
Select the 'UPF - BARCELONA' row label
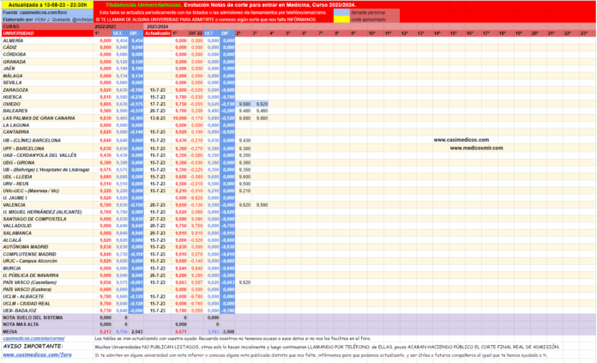(24, 148)
